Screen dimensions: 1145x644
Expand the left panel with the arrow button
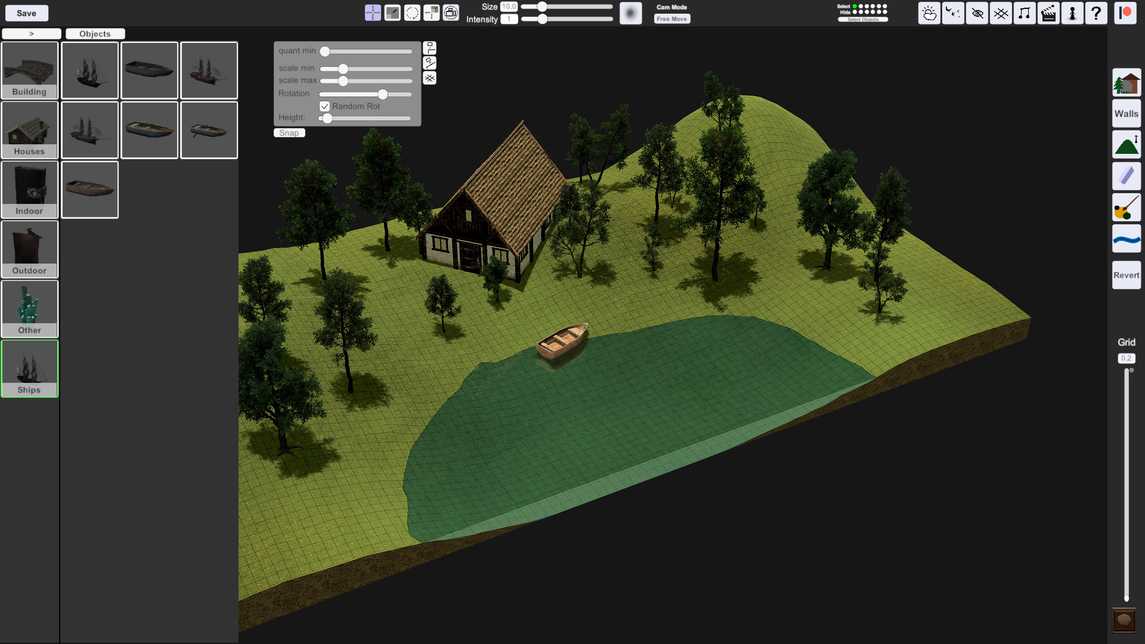pos(31,33)
